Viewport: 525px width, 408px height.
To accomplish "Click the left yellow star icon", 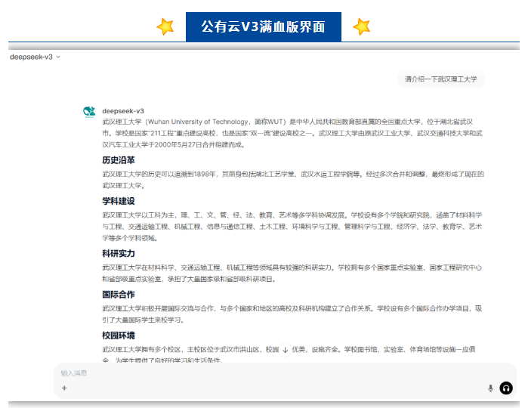I will tap(165, 26).
